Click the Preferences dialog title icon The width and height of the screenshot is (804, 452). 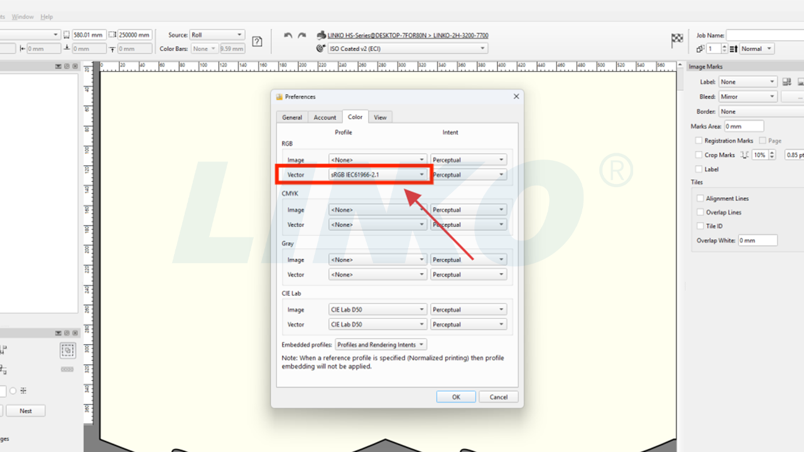(280, 97)
